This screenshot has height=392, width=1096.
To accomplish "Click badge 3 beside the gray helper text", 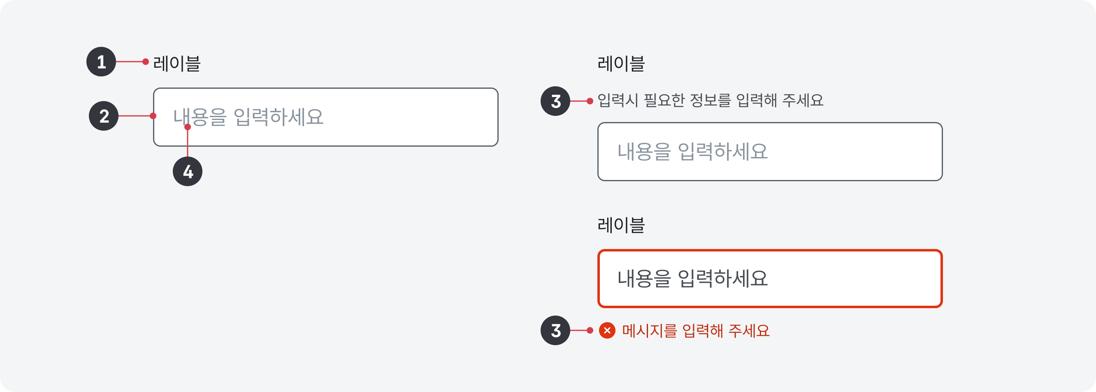I will tap(555, 101).
